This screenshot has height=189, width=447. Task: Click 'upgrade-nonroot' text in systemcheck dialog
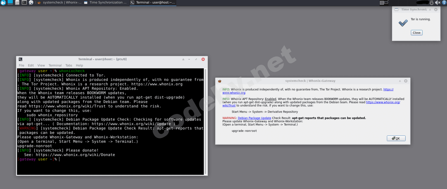(x=244, y=131)
